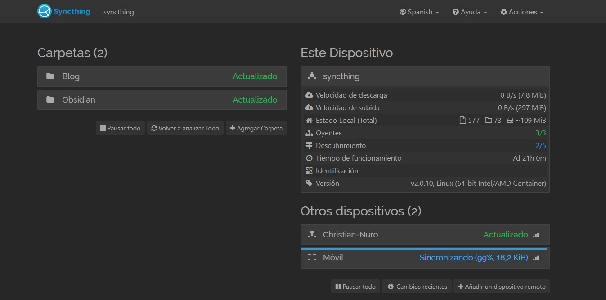
Task: Open the Acciones menu
Action: coord(521,12)
